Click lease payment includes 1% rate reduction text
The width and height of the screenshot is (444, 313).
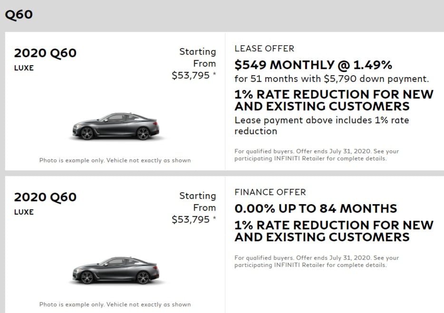pos(322,126)
